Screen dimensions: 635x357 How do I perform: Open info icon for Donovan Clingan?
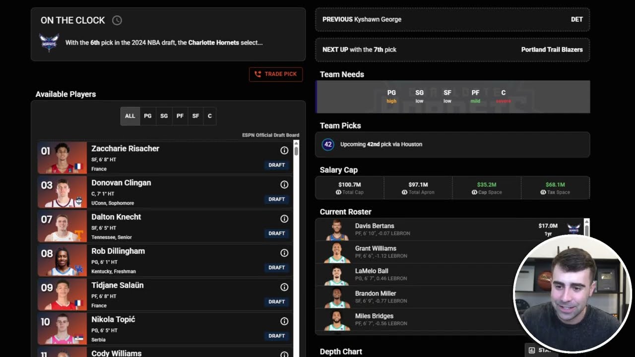tap(284, 184)
